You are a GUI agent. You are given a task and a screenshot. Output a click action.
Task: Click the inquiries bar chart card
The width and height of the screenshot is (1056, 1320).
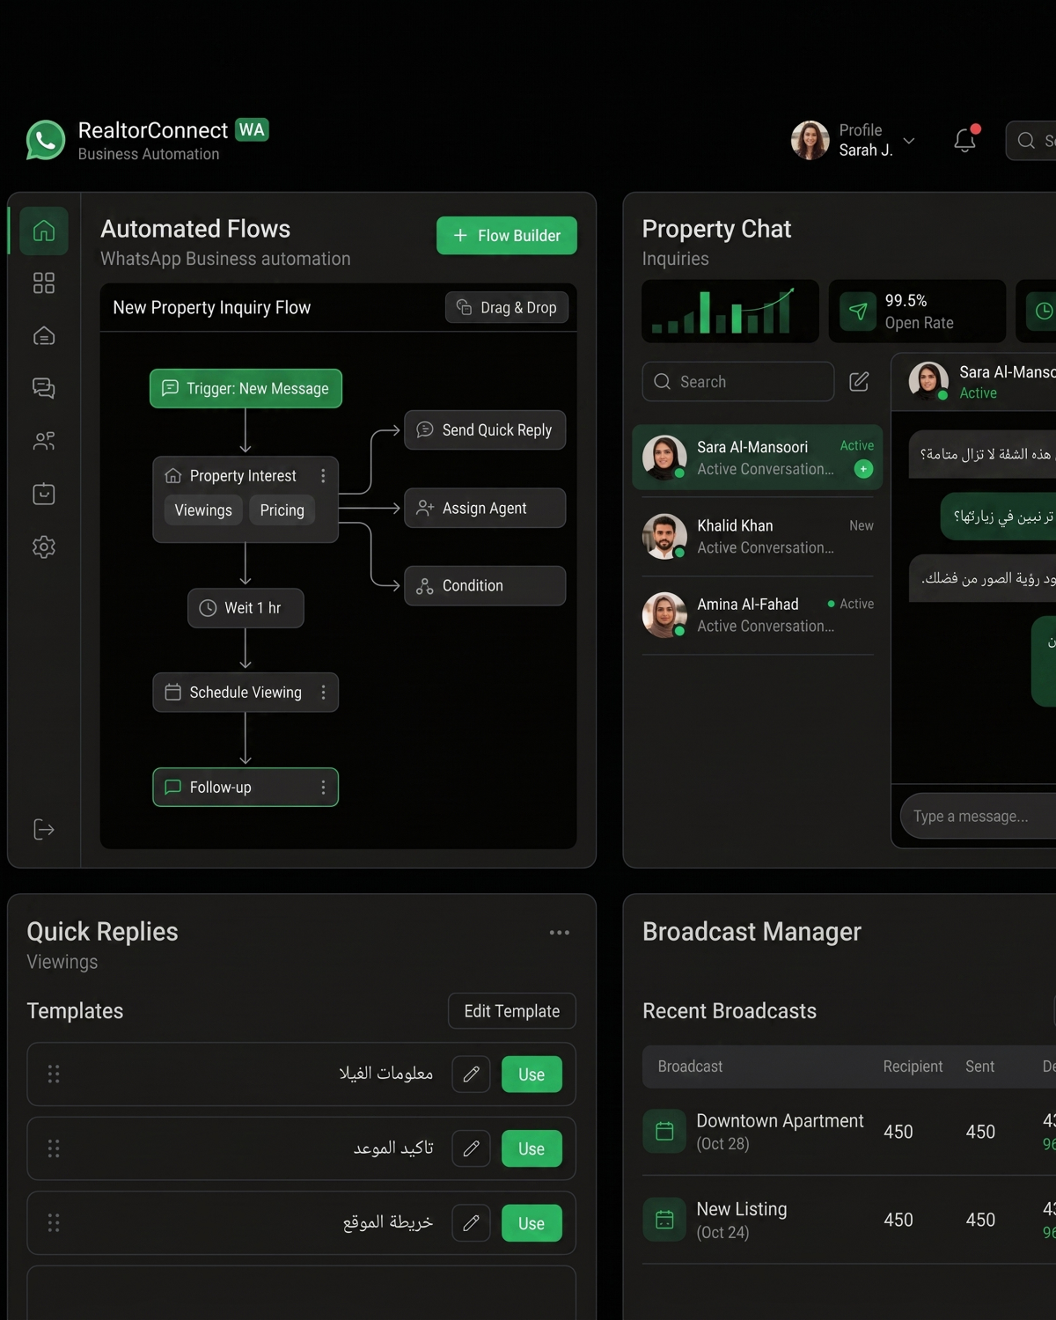pos(730,311)
